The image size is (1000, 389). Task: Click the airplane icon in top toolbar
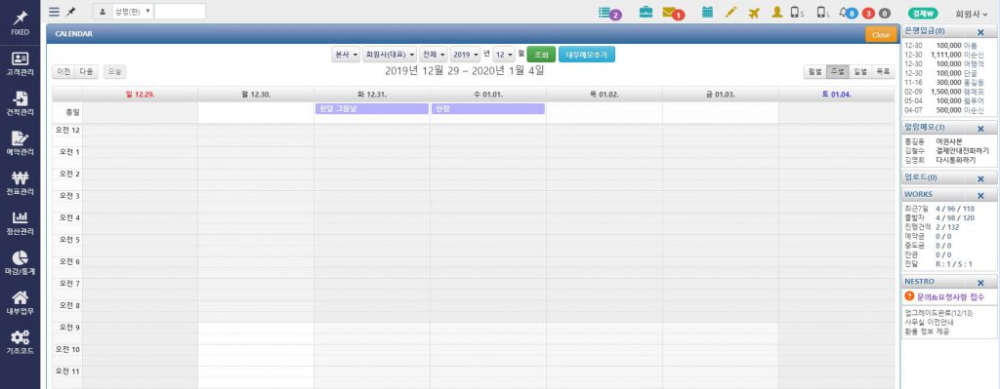click(754, 12)
